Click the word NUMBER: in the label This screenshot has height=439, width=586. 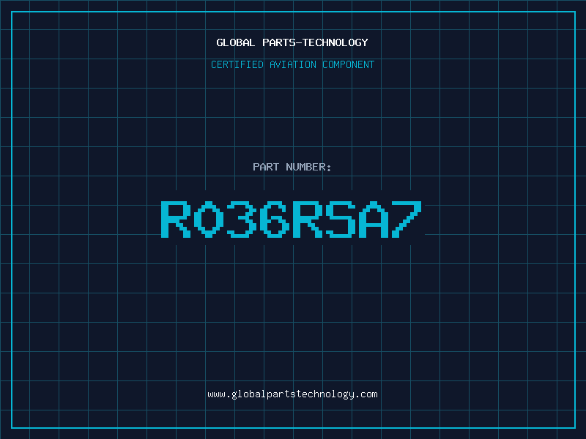[308, 167]
